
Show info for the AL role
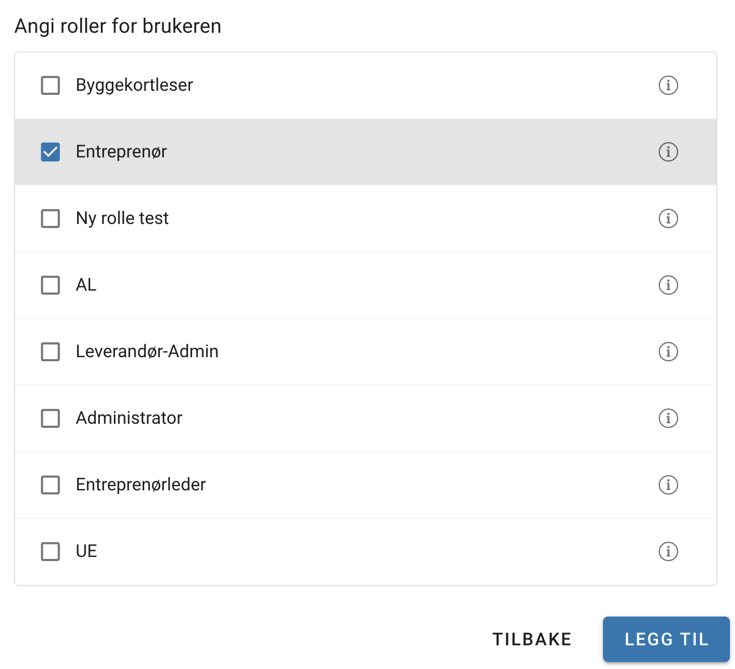(668, 285)
